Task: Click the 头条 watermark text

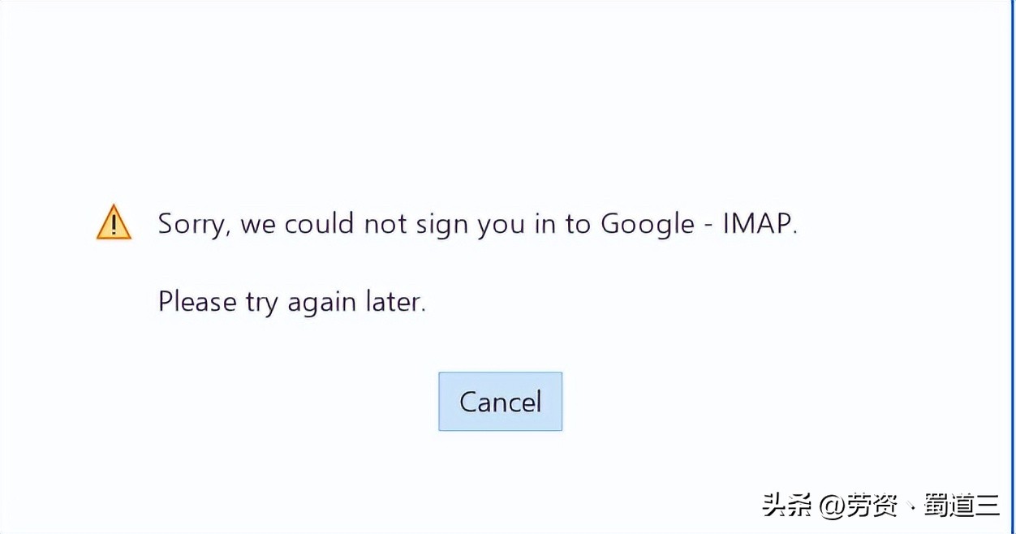Action: coord(786,504)
